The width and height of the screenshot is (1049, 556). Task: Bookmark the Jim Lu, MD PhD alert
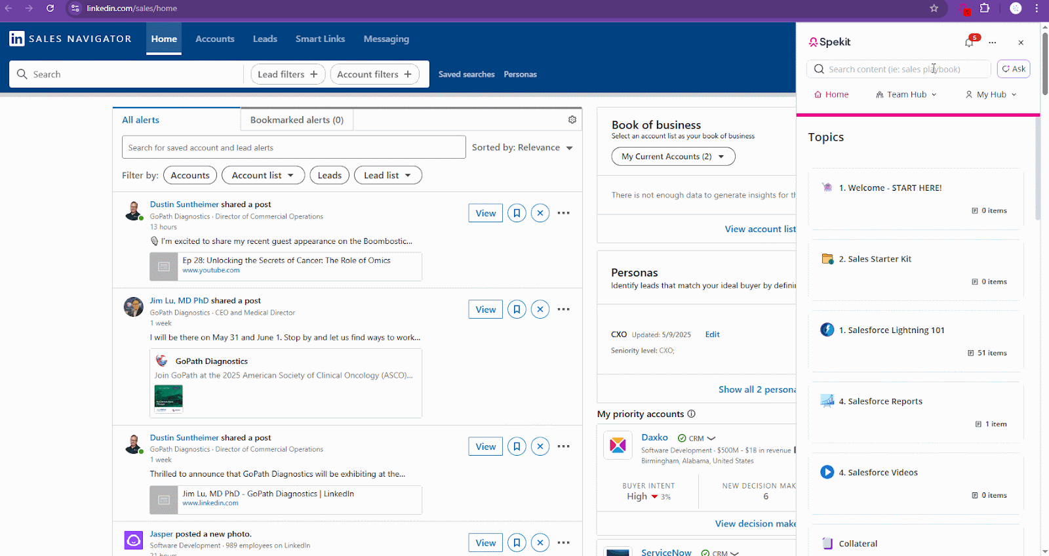(517, 309)
